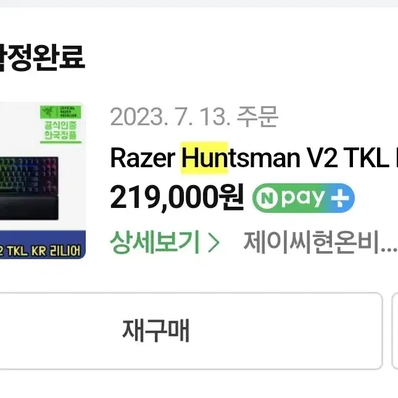
Task: Open the Razer Huntsman V2 TKL product title
Action: (254, 158)
